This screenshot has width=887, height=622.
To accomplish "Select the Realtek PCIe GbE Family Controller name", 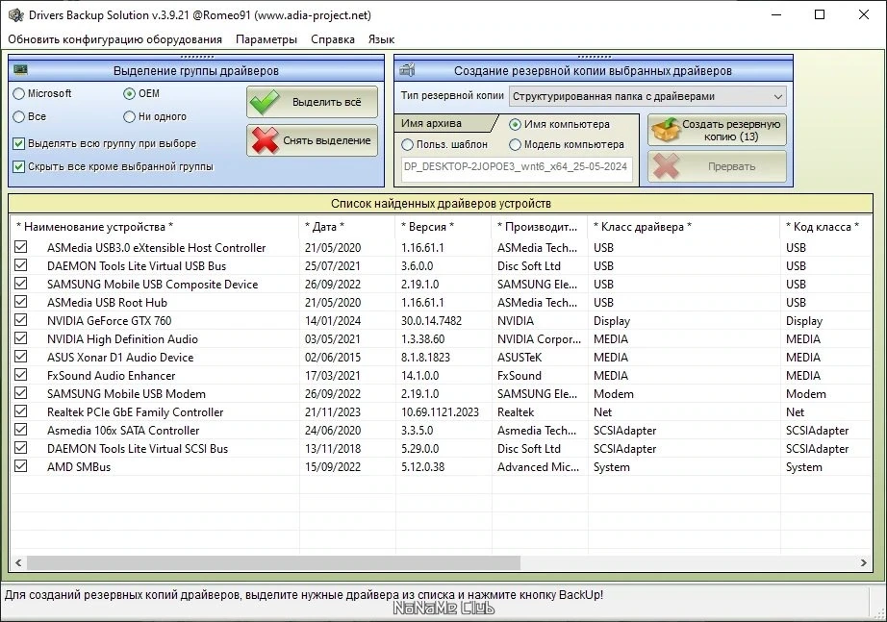I will click(136, 412).
